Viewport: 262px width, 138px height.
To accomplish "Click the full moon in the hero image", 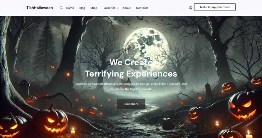I will (x=146, y=48).
